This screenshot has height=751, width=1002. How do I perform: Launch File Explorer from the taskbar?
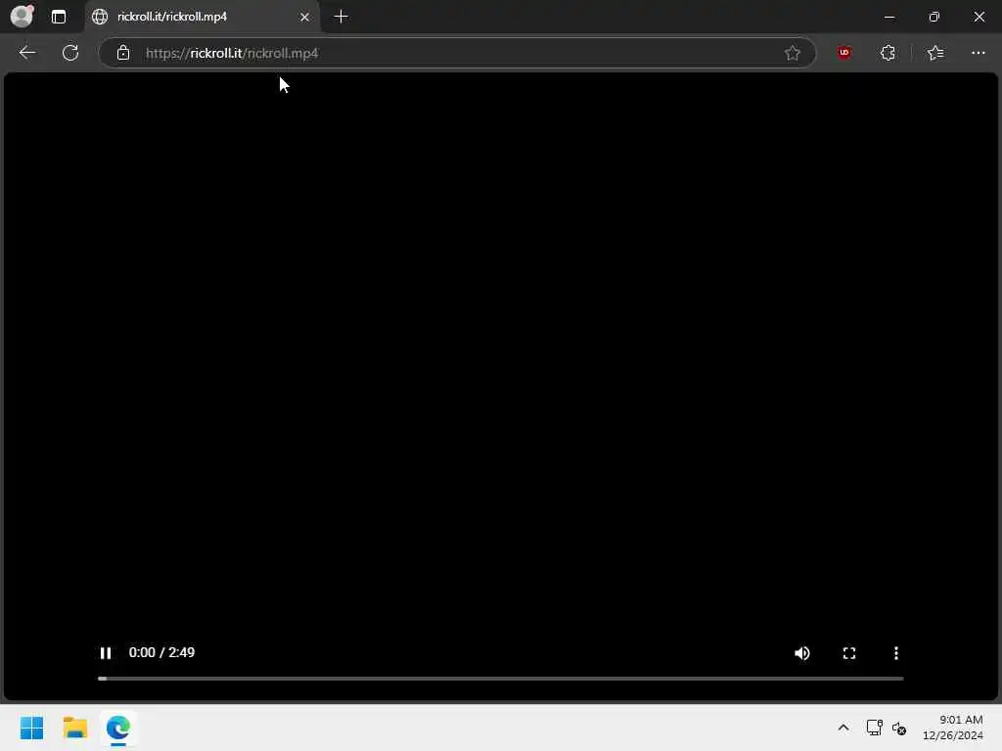coord(74,728)
